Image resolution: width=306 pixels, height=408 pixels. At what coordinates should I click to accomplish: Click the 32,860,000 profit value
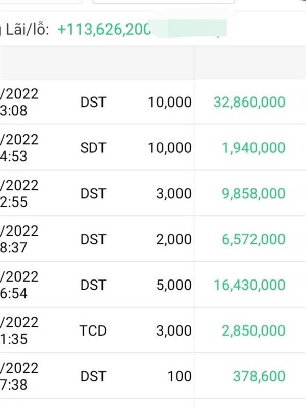tap(249, 102)
